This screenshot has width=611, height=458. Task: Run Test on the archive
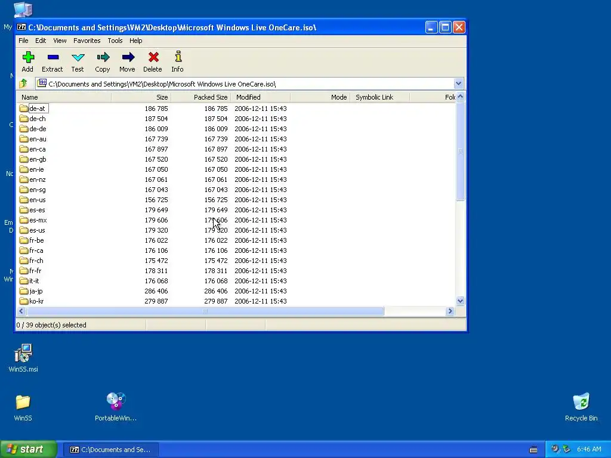tap(78, 58)
